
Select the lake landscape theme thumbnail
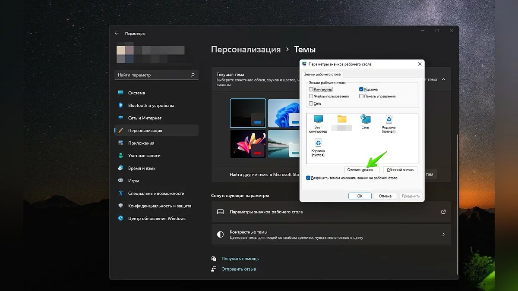coord(284,144)
